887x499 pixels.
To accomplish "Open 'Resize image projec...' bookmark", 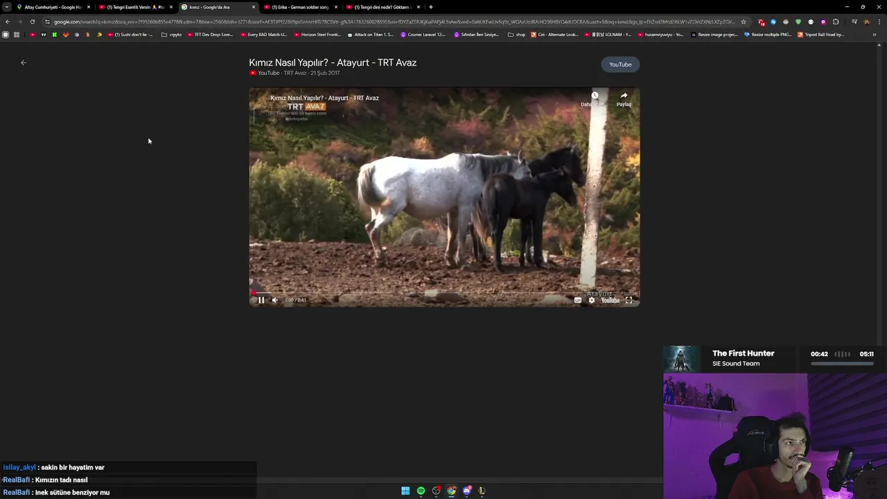I will point(714,34).
